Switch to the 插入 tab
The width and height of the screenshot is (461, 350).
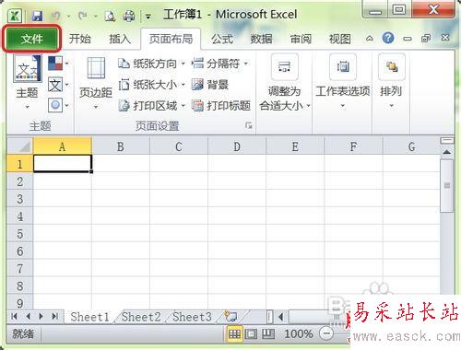[120, 39]
